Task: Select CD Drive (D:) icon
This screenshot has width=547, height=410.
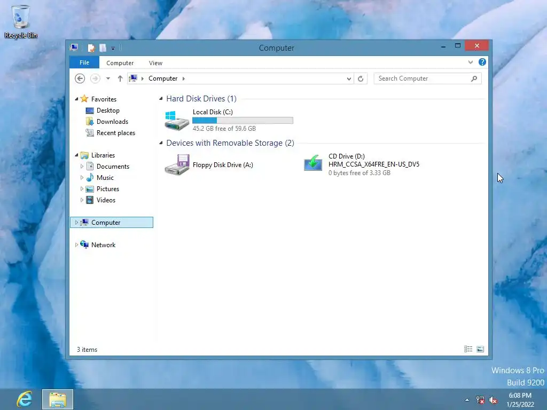Action: [313, 163]
